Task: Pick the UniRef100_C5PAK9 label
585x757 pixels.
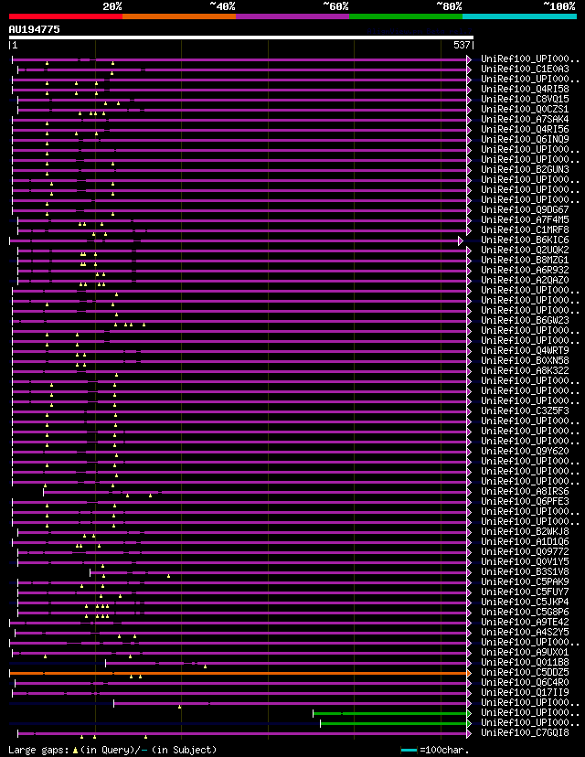Action: point(526,582)
